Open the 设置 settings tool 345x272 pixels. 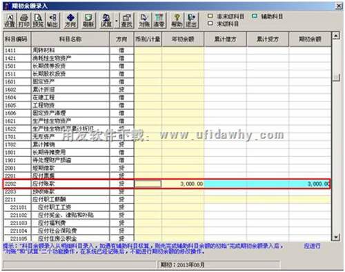(10, 21)
